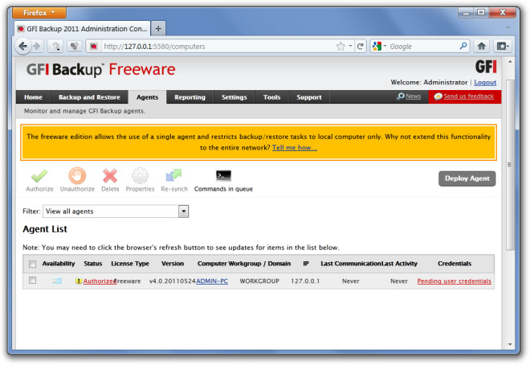The width and height of the screenshot is (530, 365).
Task: Click the License Type column header
Action: click(130, 264)
